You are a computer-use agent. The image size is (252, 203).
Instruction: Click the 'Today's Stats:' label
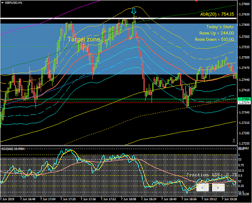click(220, 27)
